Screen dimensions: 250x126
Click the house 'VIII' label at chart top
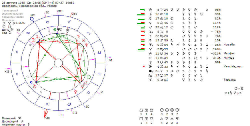click(x=60, y=11)
